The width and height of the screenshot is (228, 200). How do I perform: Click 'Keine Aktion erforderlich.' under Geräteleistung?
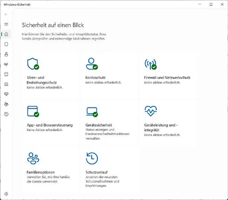pos(162,135)
